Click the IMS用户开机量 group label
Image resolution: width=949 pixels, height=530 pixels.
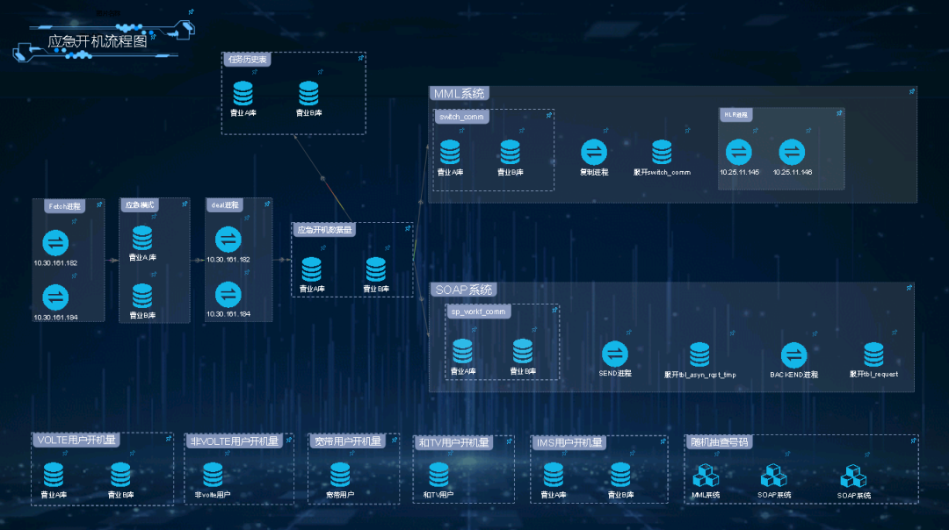tap(569, 442)
